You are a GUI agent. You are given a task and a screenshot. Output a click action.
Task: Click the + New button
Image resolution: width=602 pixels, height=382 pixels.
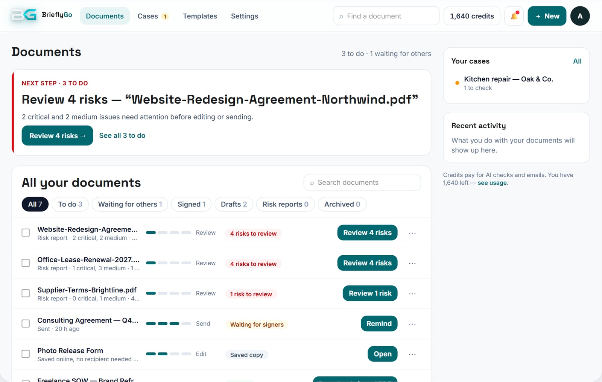(x=547, y=16)
